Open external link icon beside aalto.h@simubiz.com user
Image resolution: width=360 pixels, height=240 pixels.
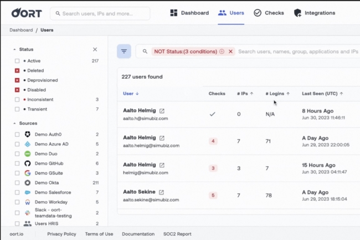tap(162, 110)
